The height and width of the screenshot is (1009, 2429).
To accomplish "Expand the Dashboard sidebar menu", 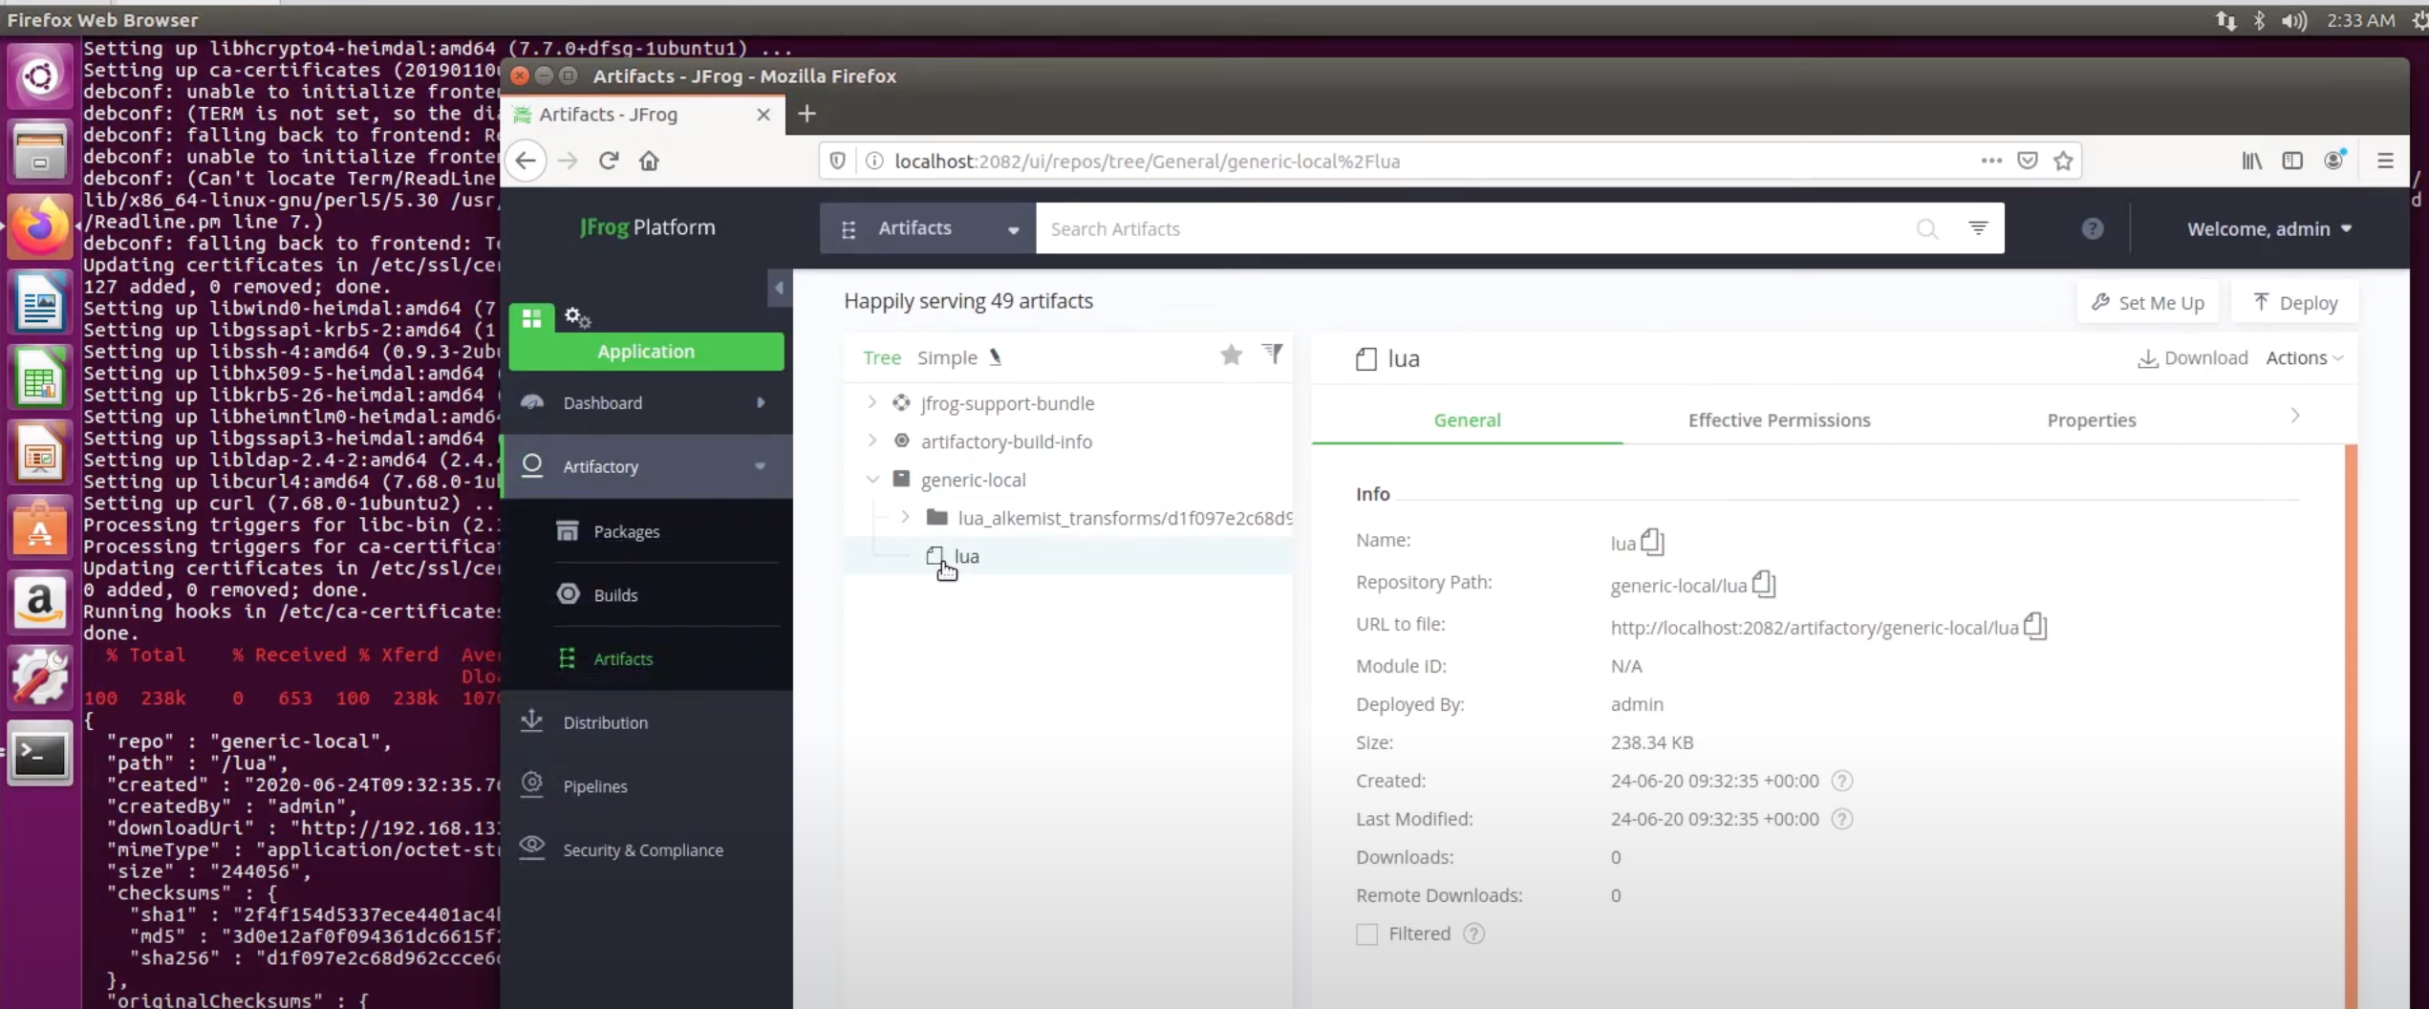I will (x=762, y=402).
